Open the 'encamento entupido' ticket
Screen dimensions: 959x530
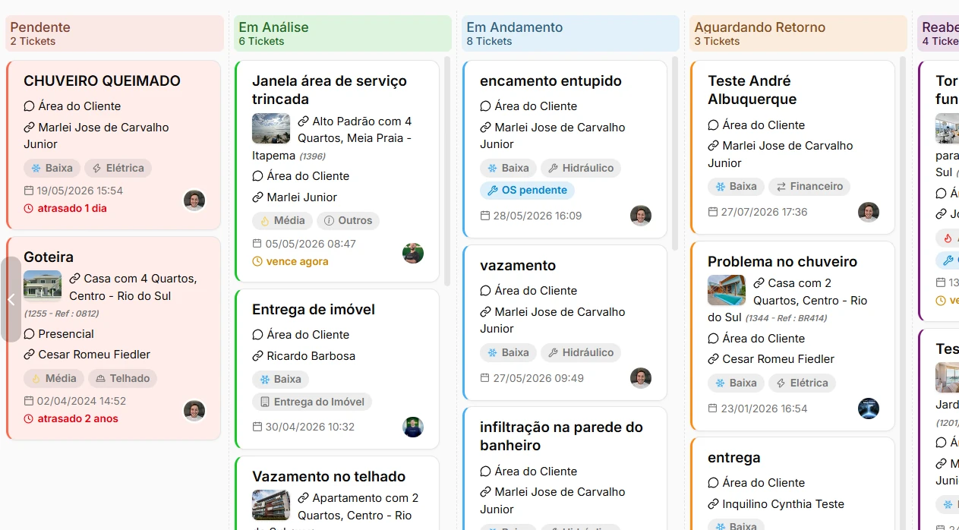(550, 80)
